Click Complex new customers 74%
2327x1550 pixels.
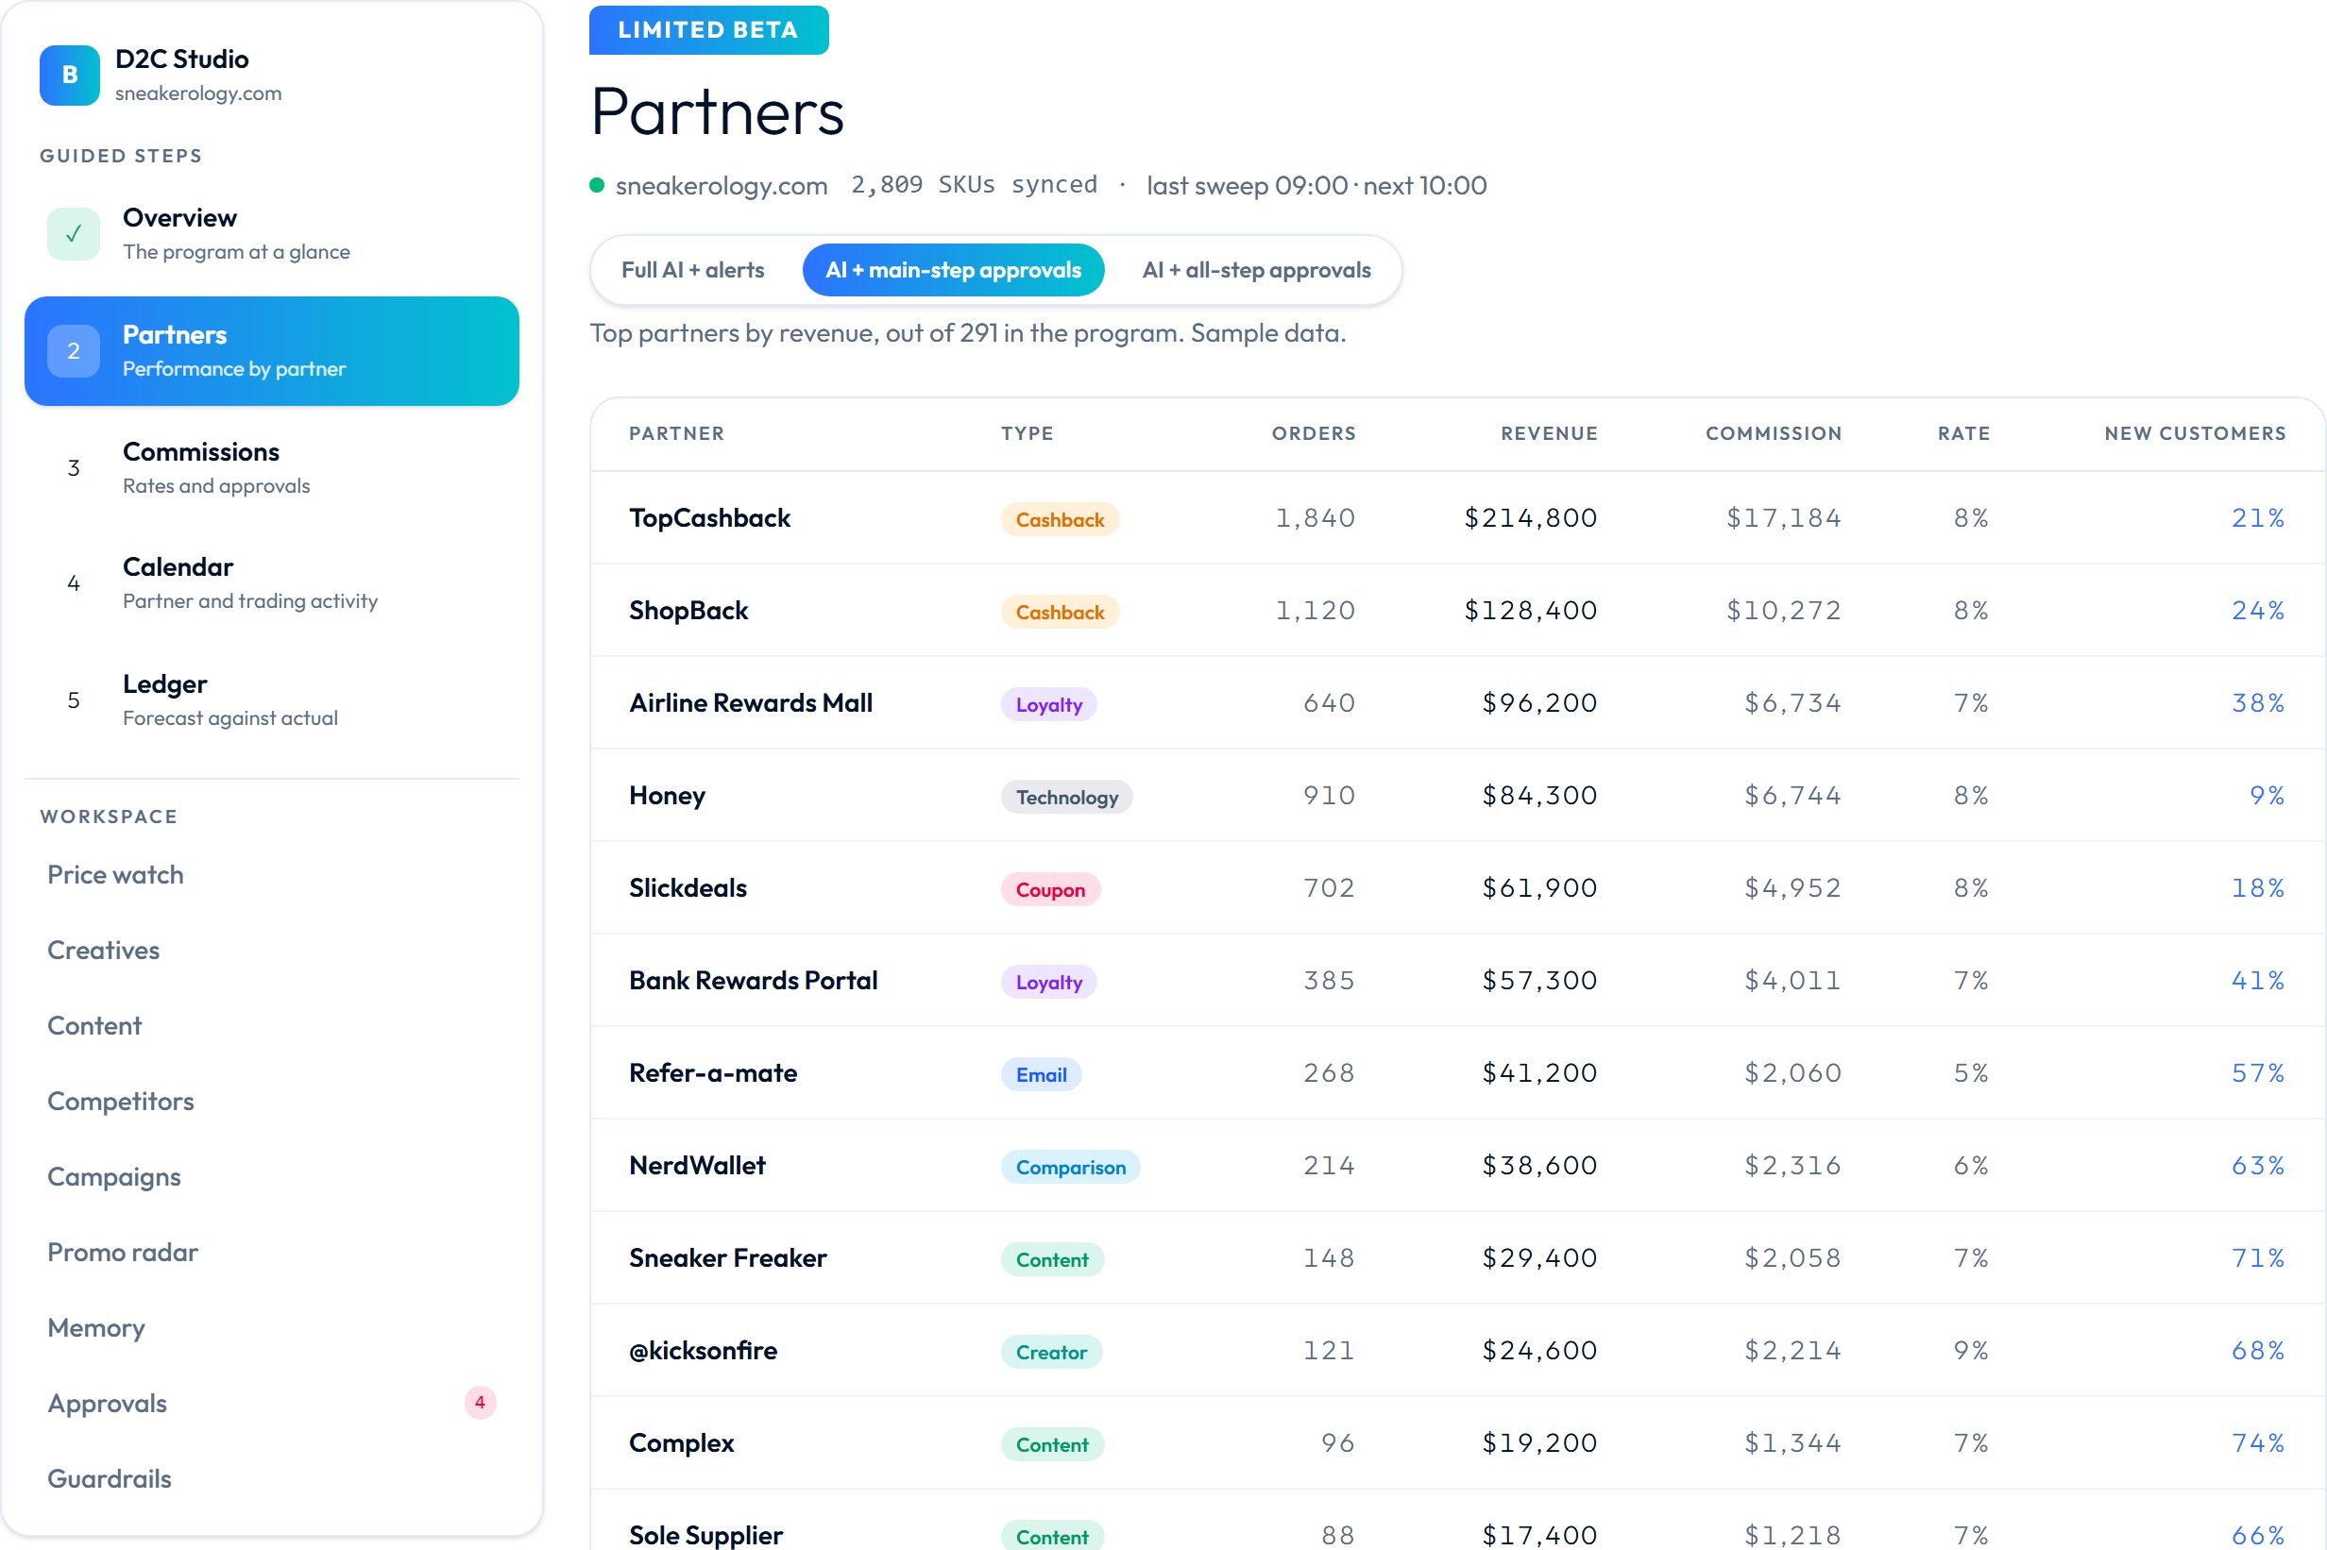[x=2258, y=1443]
